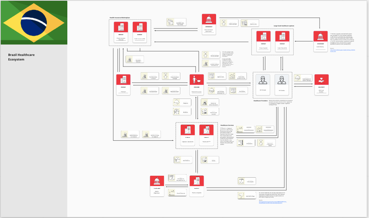Select the Care Support for system overload tag
This screenshot has height=218, width=369.
pyautogui.click(x=303, y=78)
